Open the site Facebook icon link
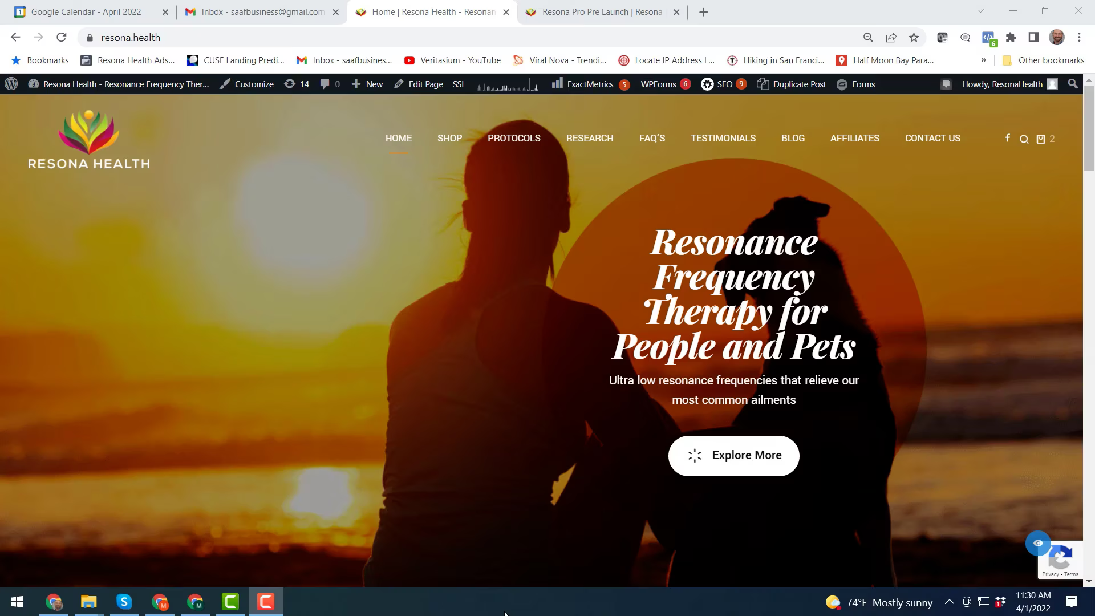The height and width of the screenshot is (616, 1095). tap(1007, 138)
